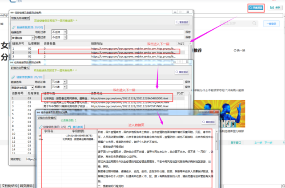Open the 网页源码 tab at the bottom
The width and height of the screenshot is (285, 188).
[26, 186]
